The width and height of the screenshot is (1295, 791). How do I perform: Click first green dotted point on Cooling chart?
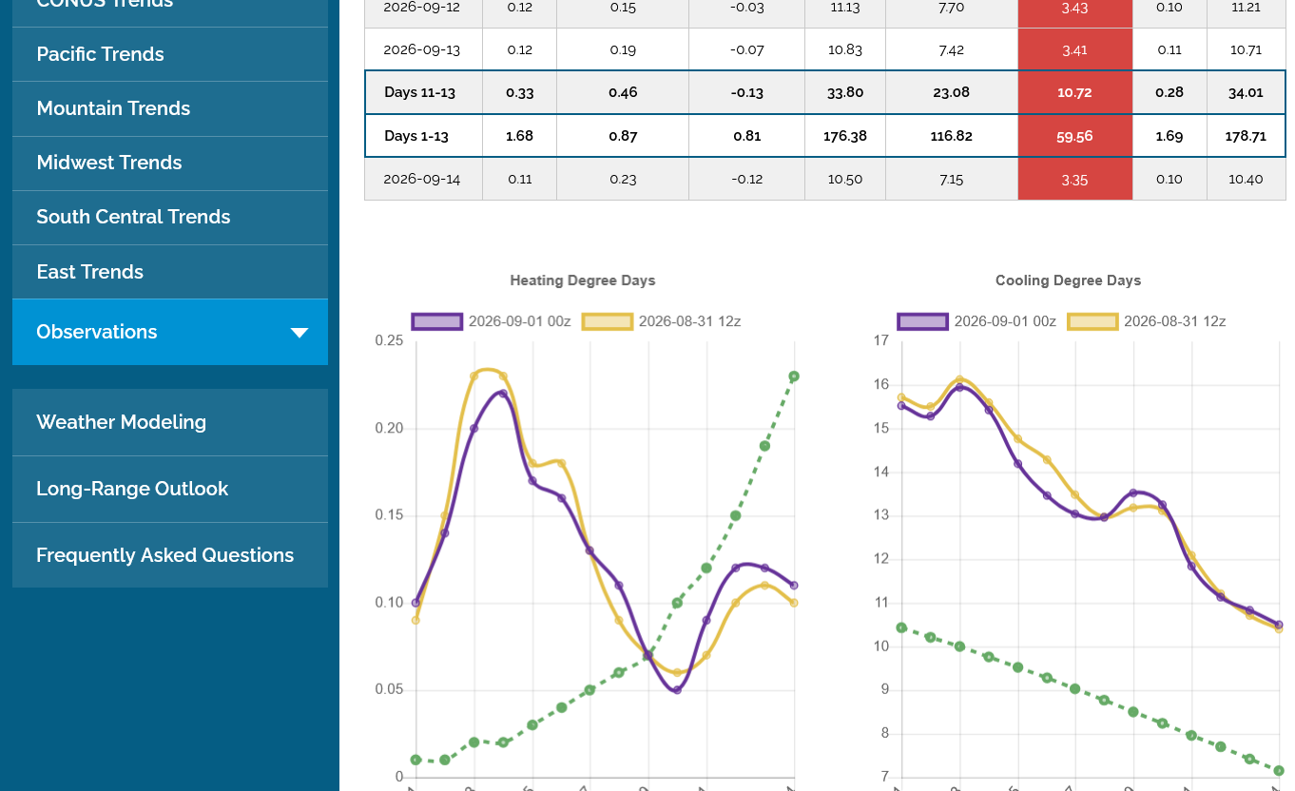(901, 627)
